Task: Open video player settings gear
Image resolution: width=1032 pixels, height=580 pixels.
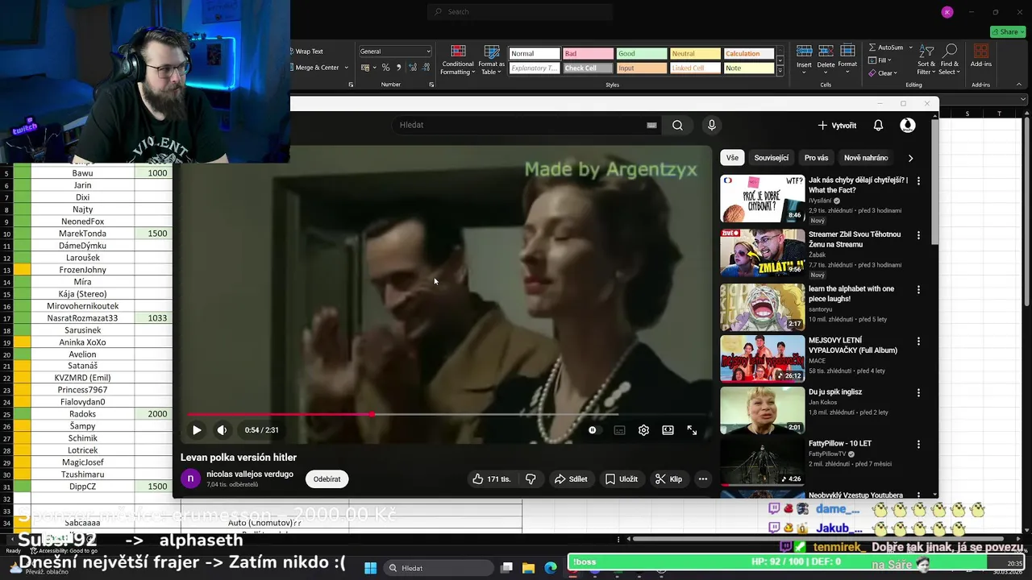Action: tap(643, 430)
